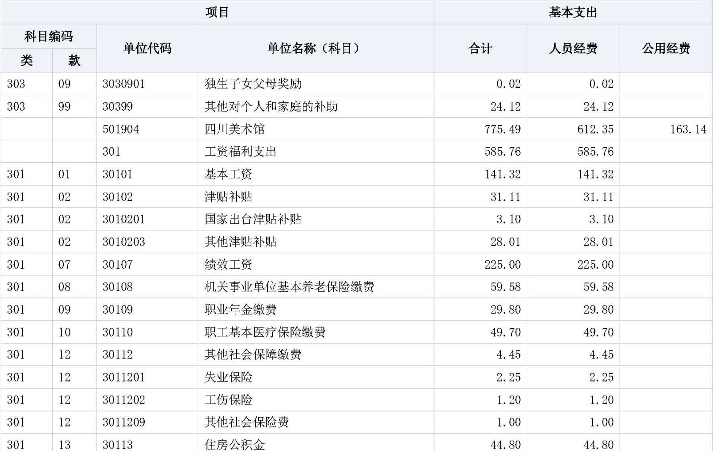Click 合计 value 31.11
This screenshot has height=451, width=713.
tap(506, 197)
